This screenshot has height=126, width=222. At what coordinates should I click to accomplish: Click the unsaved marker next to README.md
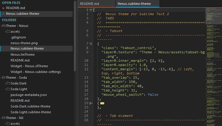click(3, 8)
